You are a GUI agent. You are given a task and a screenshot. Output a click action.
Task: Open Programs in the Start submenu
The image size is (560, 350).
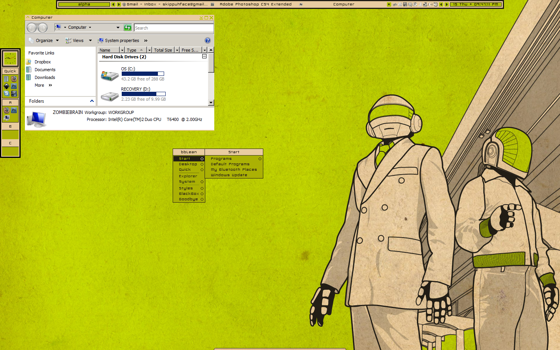[234, 159]
